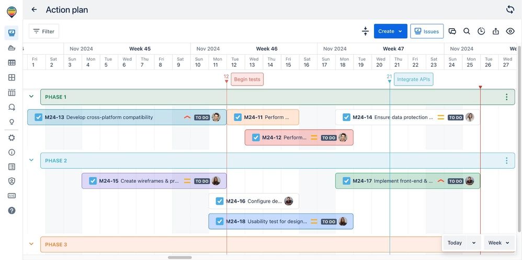Click the horizontal scrollbar thumb
Screen dimensions: 522x260
coord(180,257)
